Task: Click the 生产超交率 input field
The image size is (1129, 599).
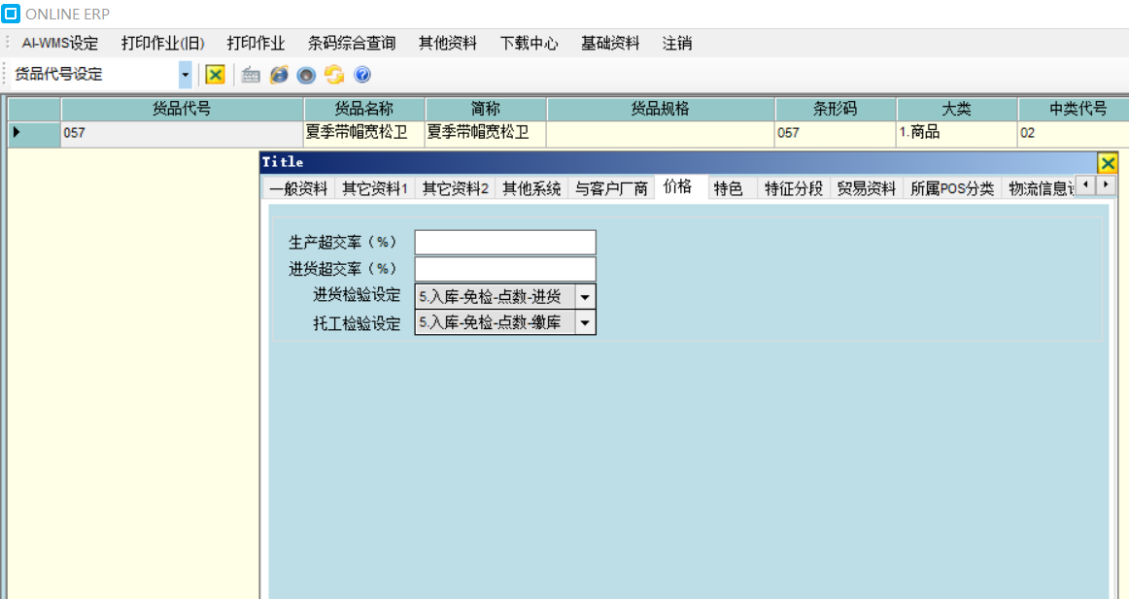Action: (504, 243)
